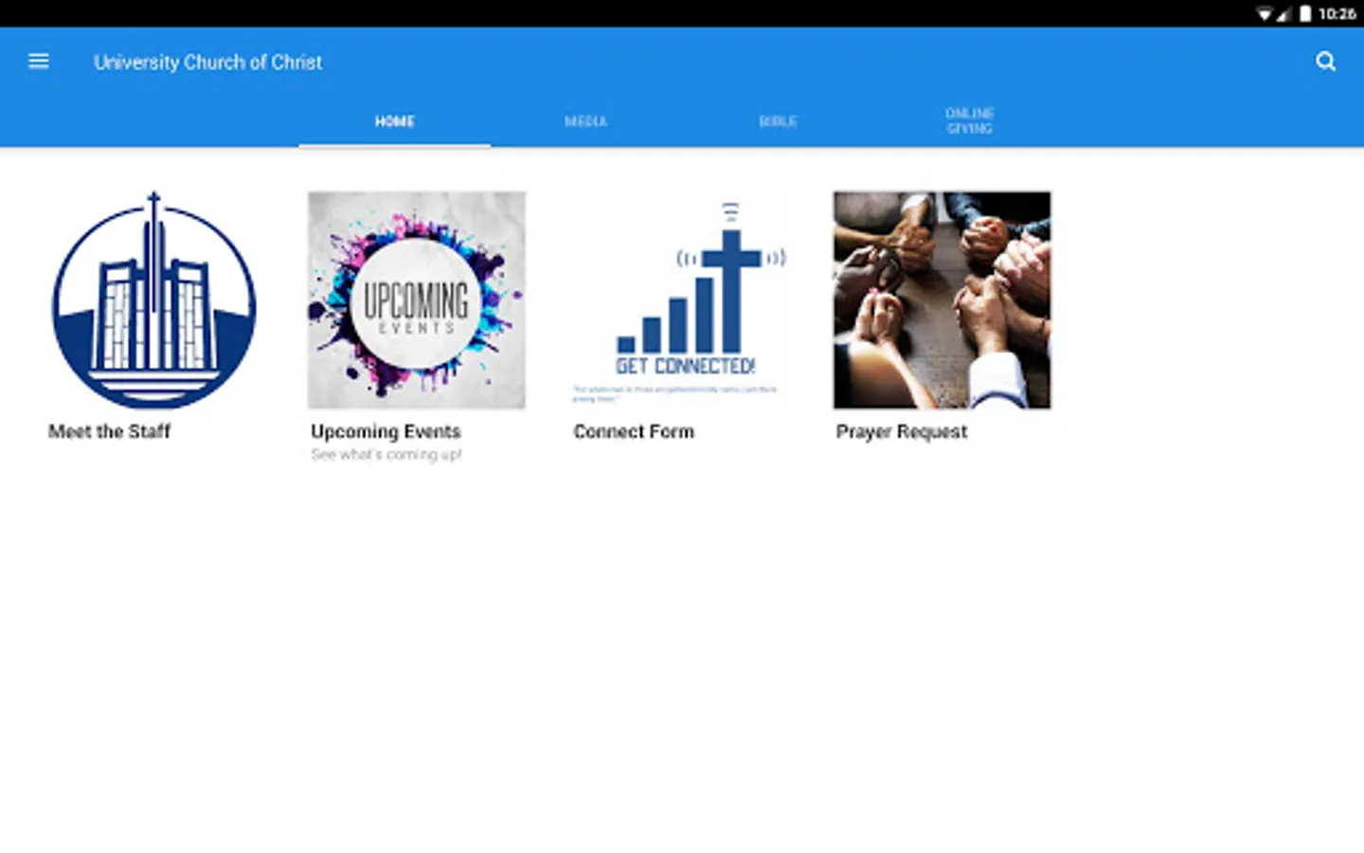
Task: Open the BIBLE tab
Action: pos(778,121)
